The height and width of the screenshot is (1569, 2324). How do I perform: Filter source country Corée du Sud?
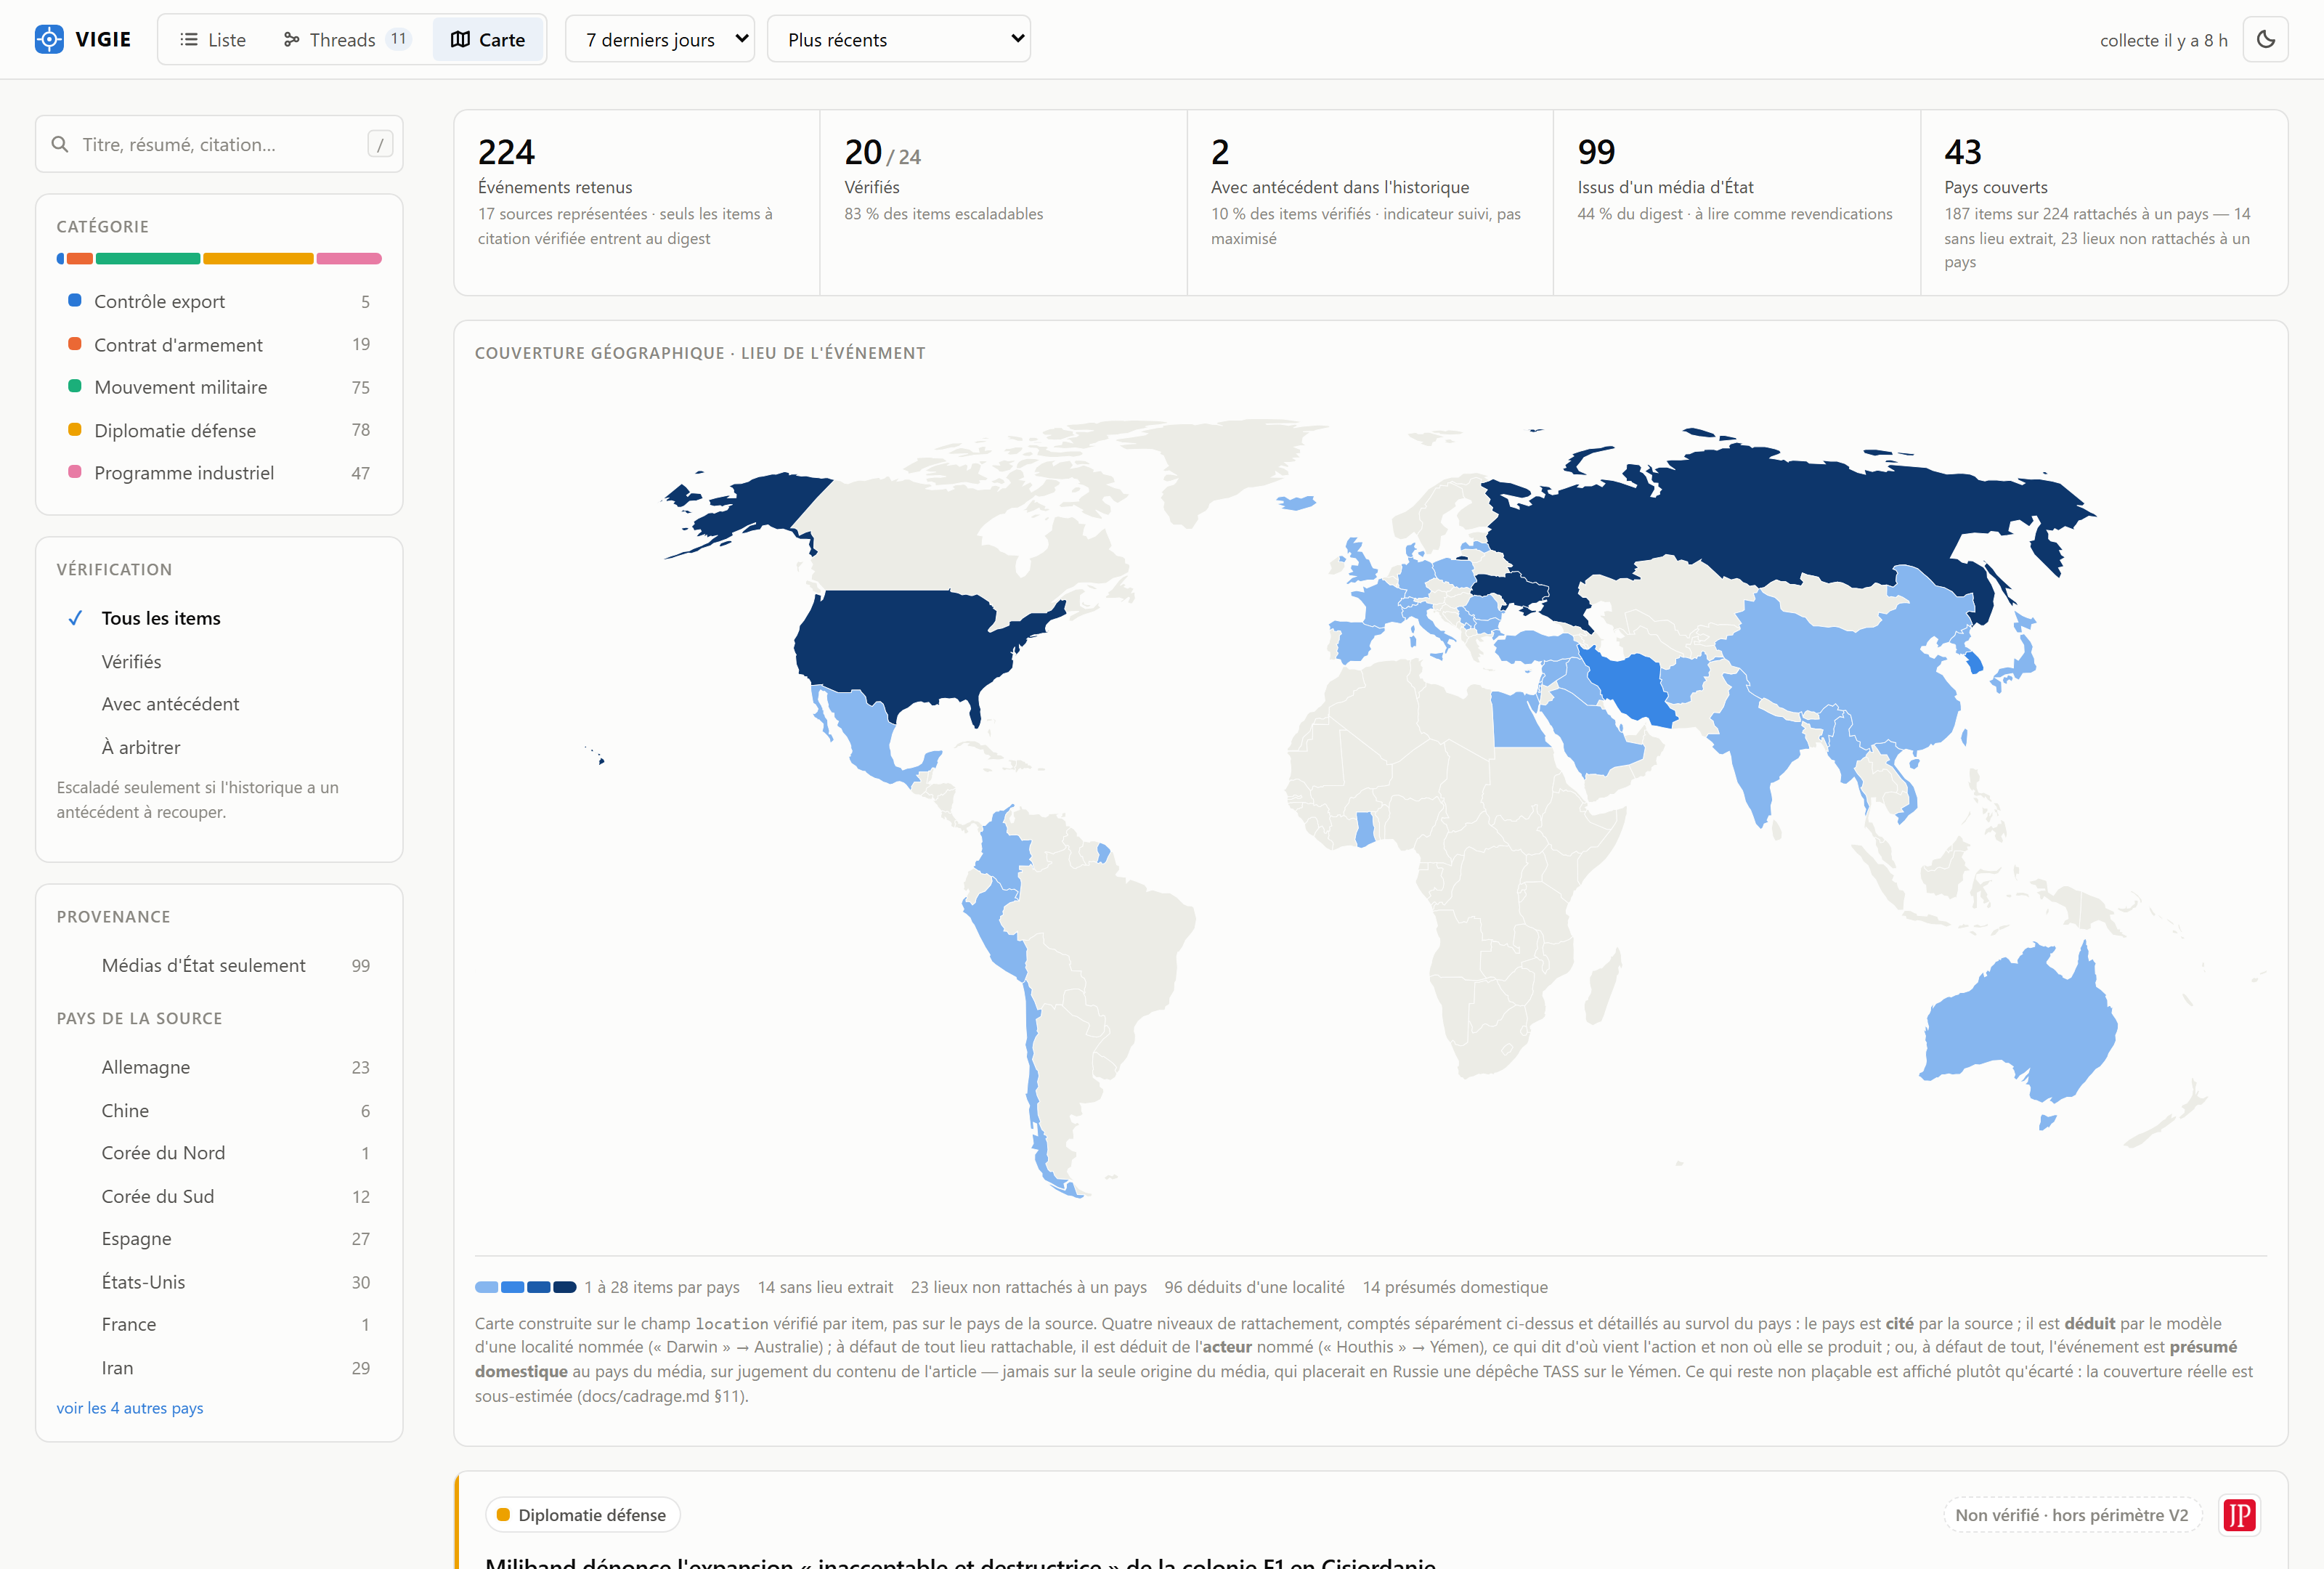point(219,1196)
